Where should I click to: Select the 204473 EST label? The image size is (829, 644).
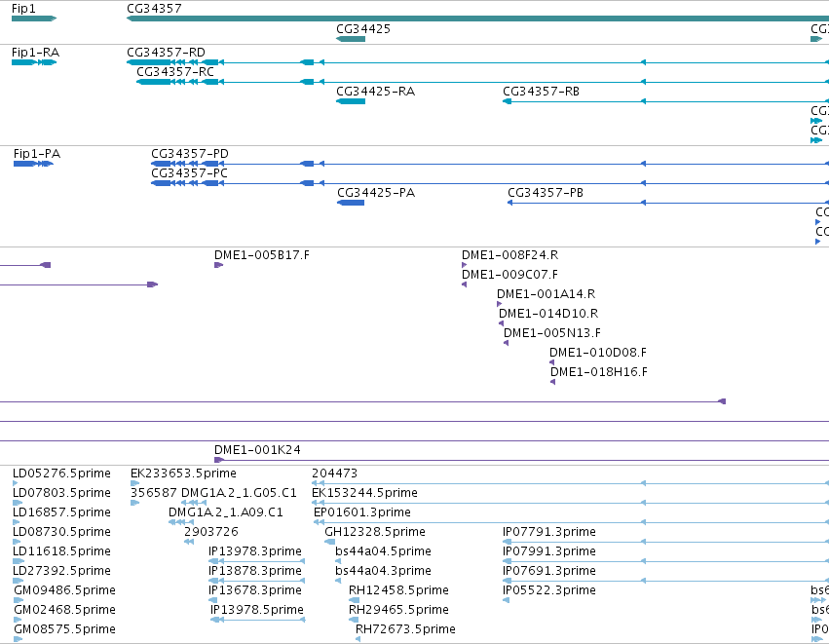[x=335, y=474]
